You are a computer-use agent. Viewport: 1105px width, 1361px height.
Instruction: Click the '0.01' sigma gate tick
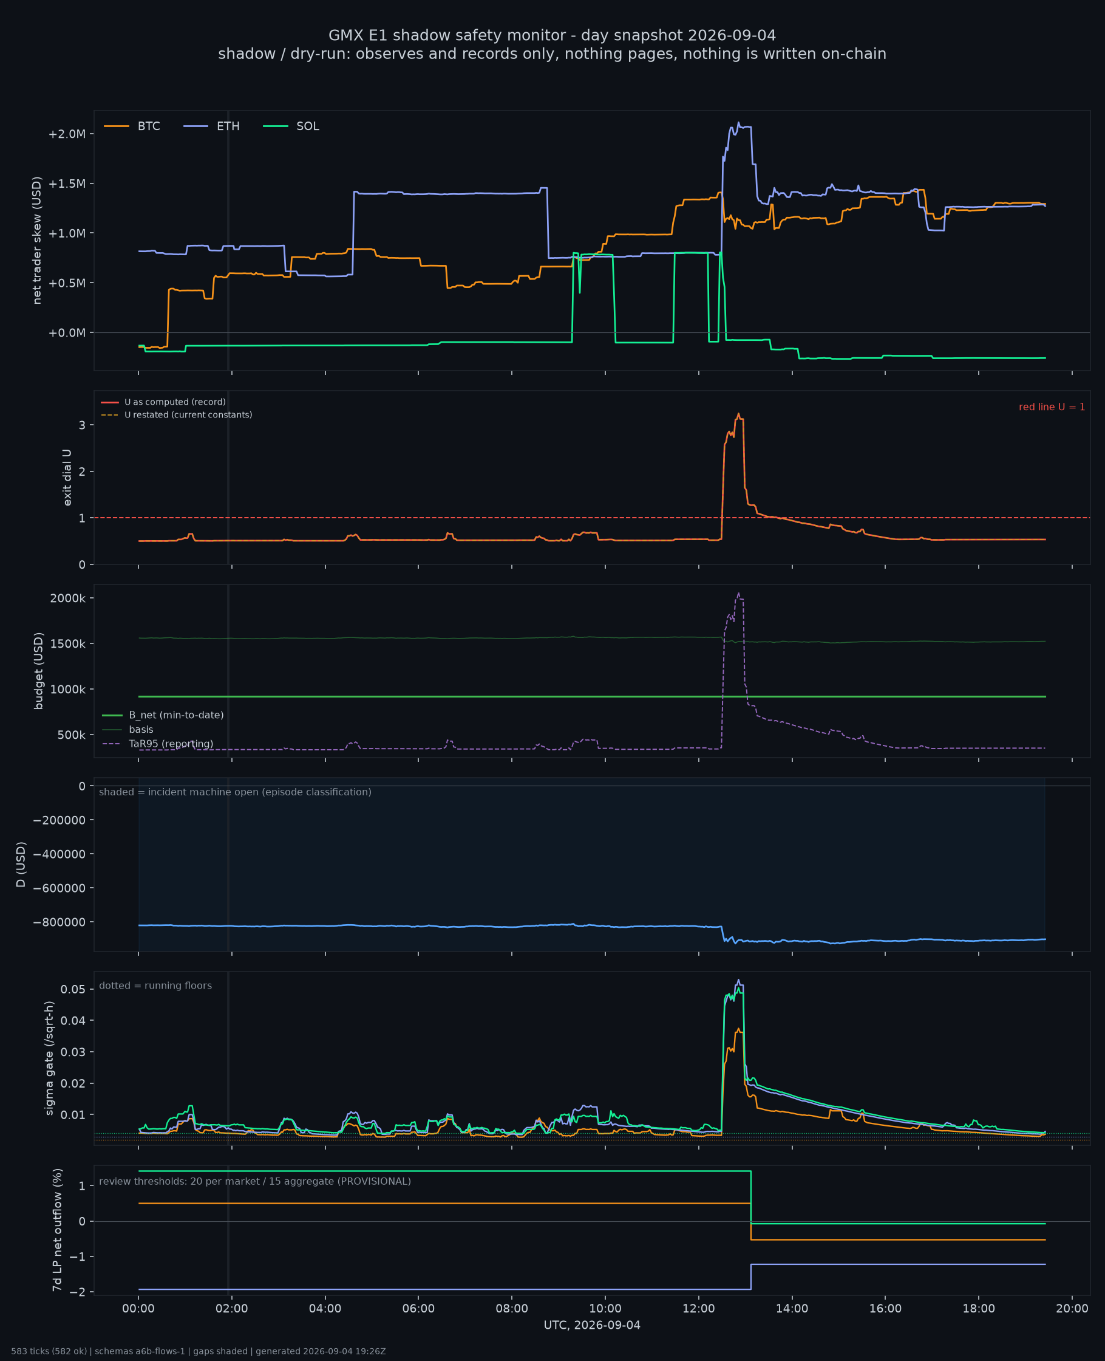tap(73, 1114)
